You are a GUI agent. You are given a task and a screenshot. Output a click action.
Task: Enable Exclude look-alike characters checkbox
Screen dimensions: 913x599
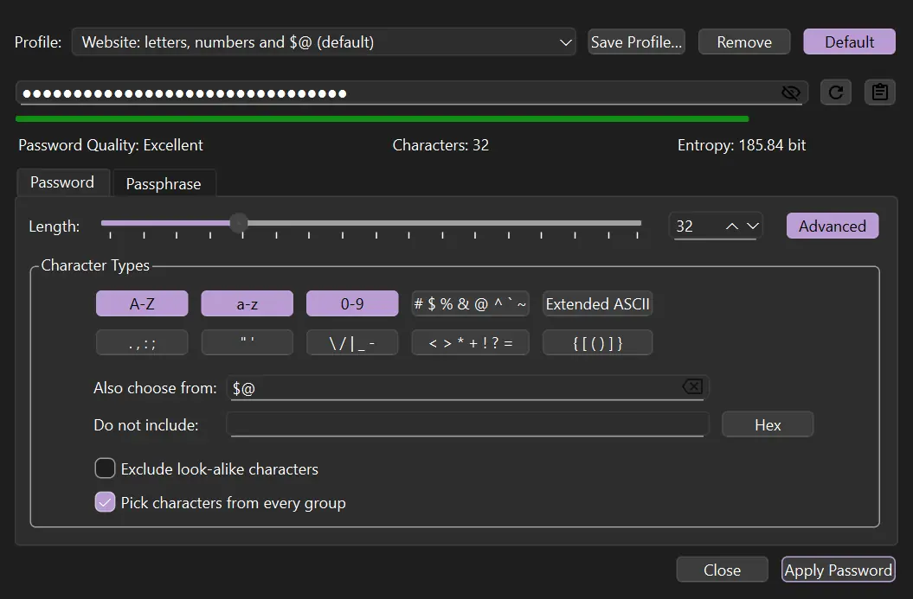pyautogui.click(x=105, y=468)
